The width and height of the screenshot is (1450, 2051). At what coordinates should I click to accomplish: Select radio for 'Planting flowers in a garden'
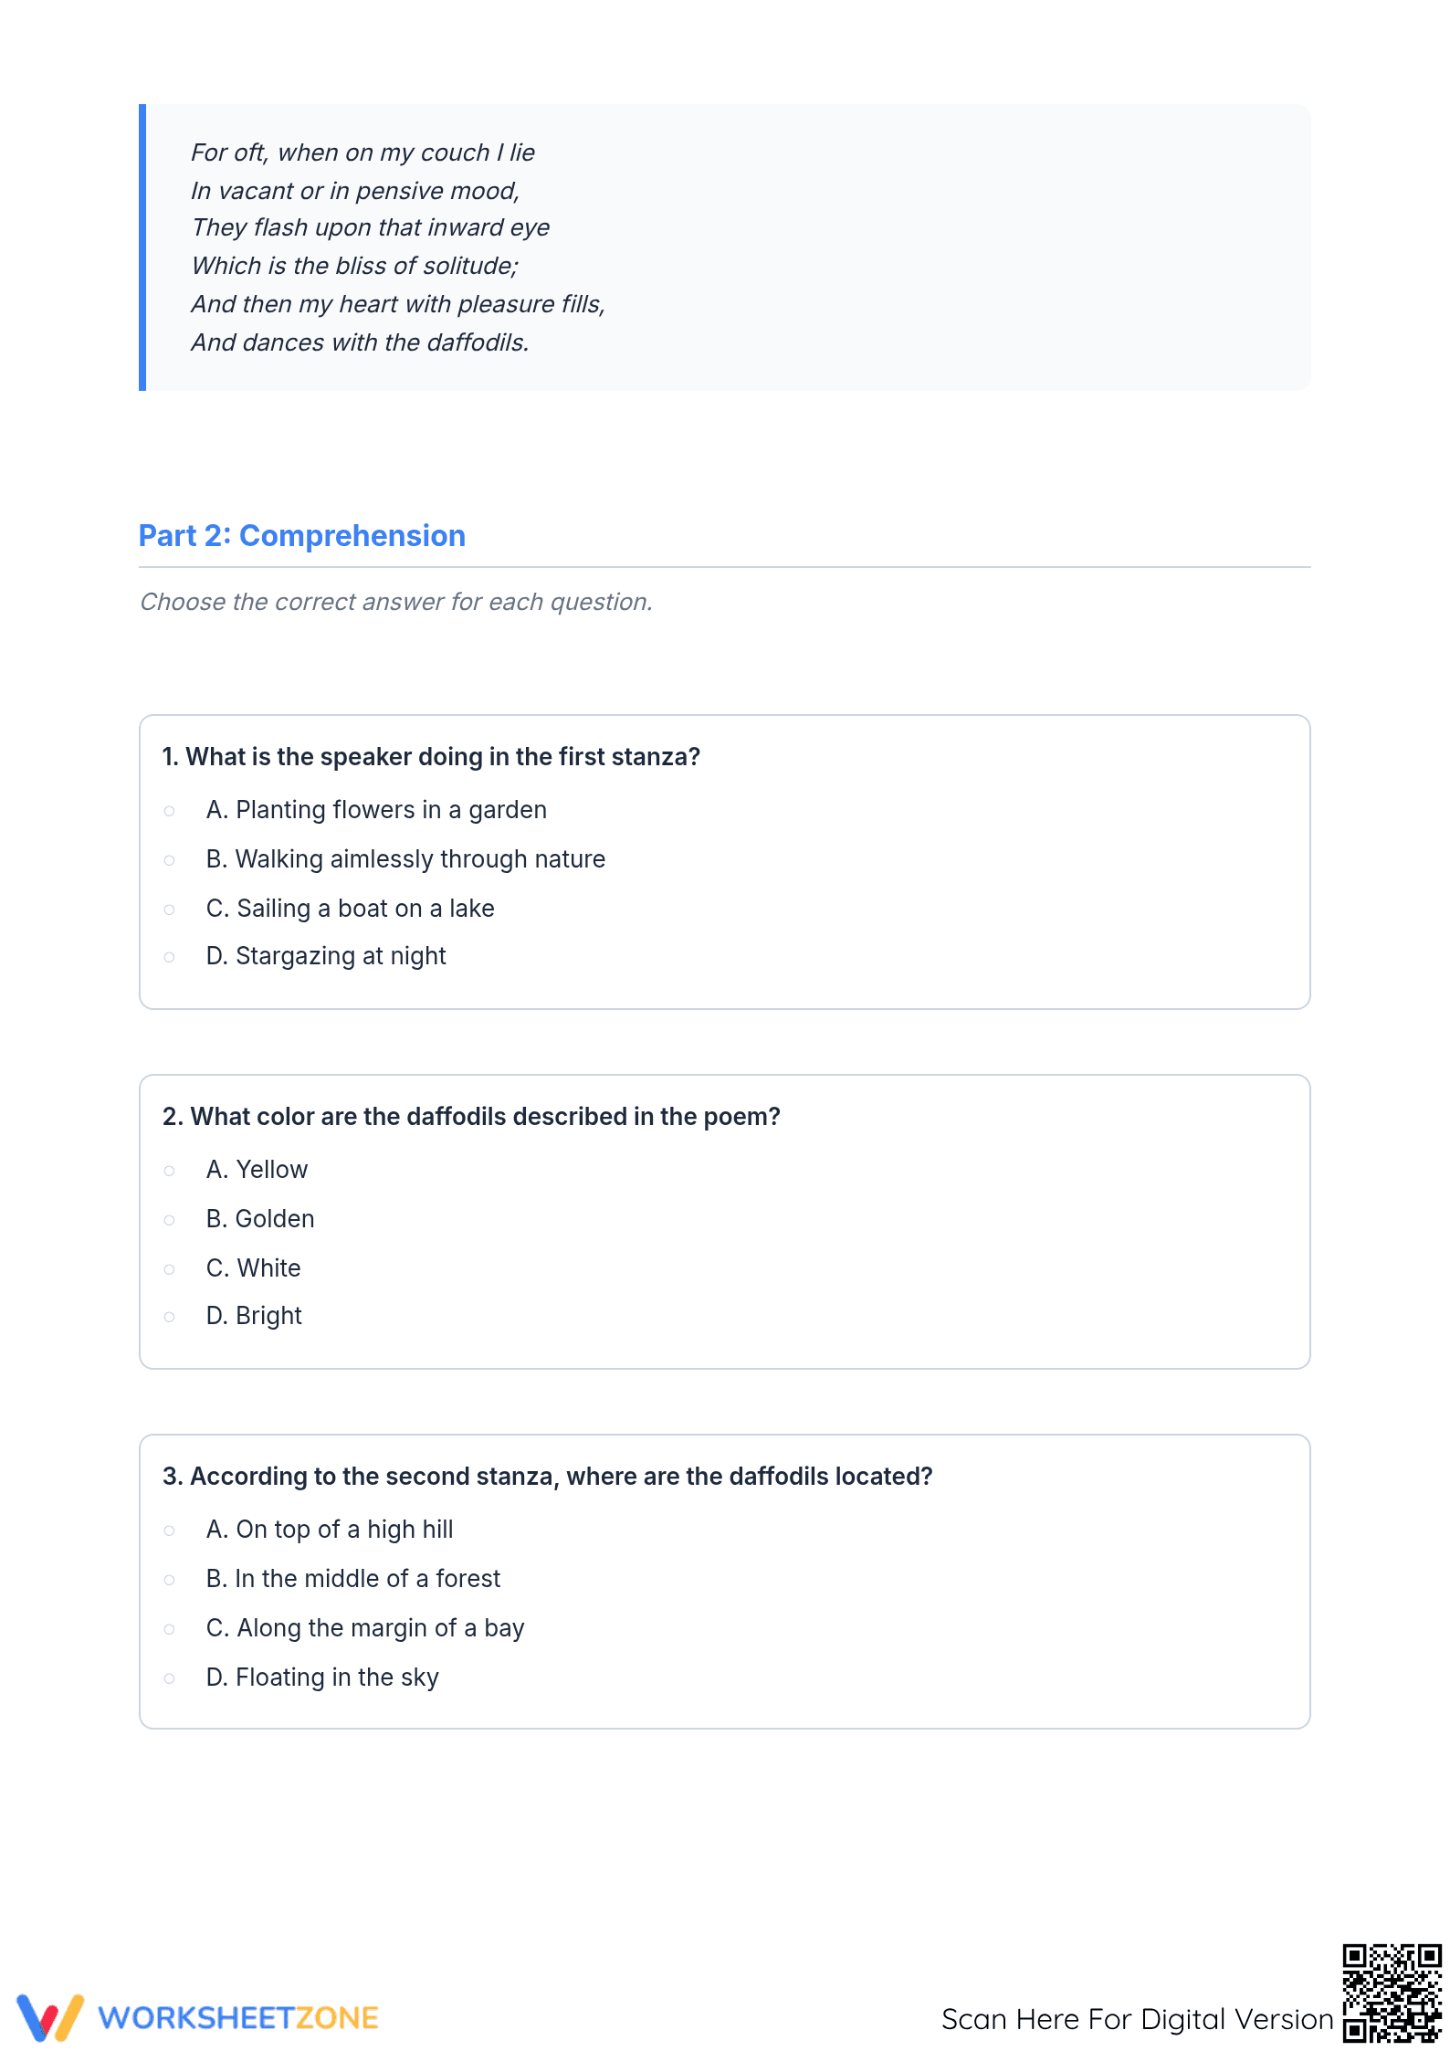[x=169, y=811]
